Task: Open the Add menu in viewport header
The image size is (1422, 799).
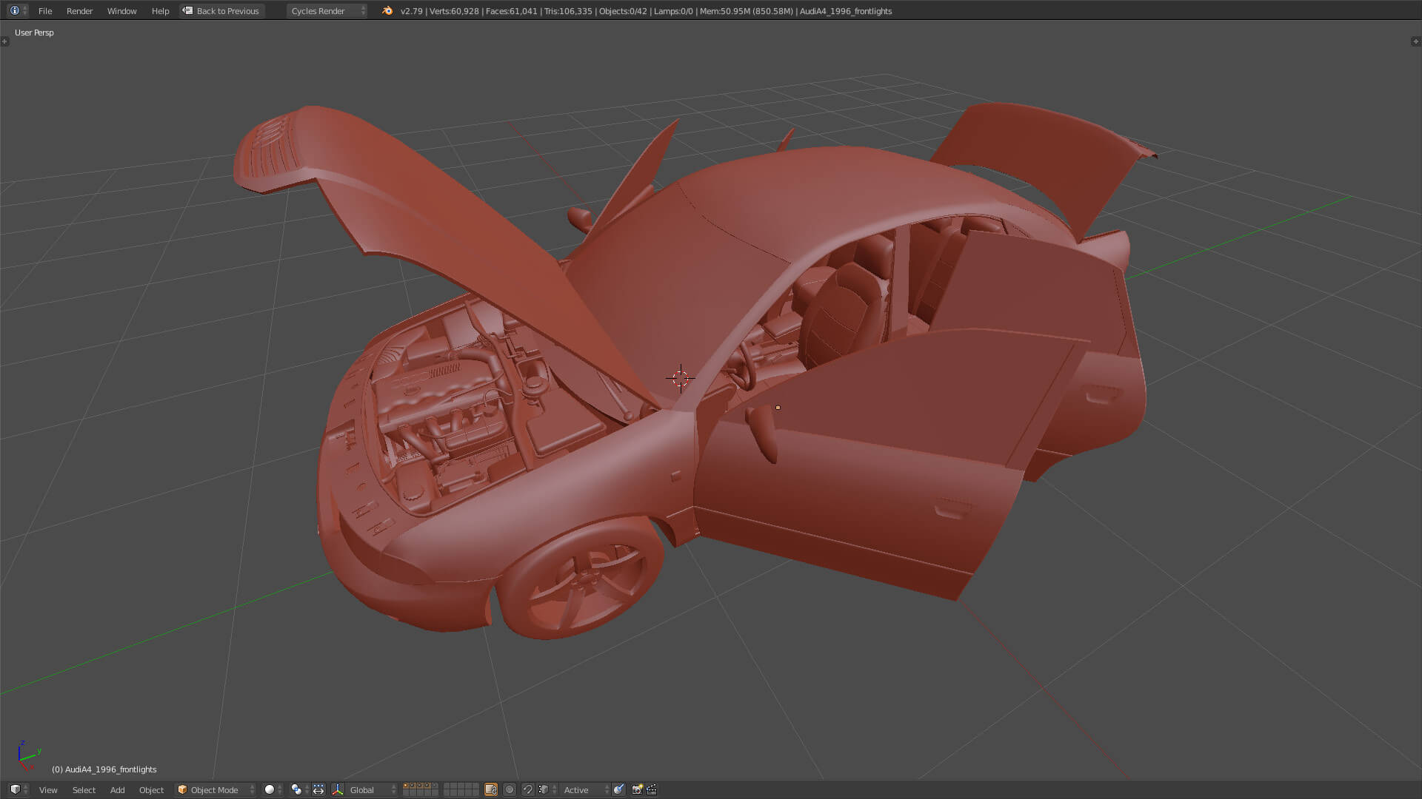Action: (x=117, y=789)
